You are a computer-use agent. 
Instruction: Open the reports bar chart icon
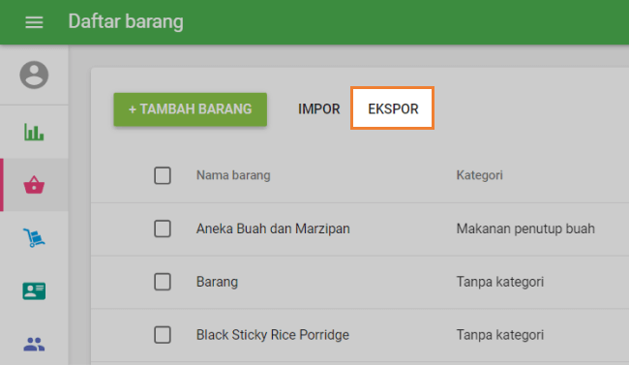tap(34, 132)
